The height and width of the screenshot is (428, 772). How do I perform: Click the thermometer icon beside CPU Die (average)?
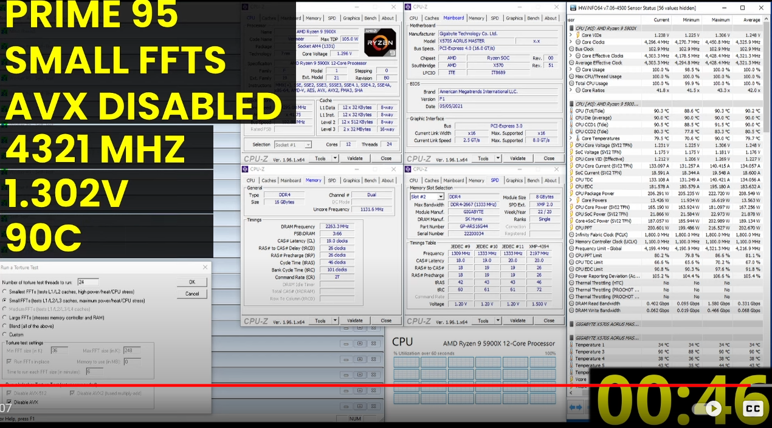click(572, 118)
